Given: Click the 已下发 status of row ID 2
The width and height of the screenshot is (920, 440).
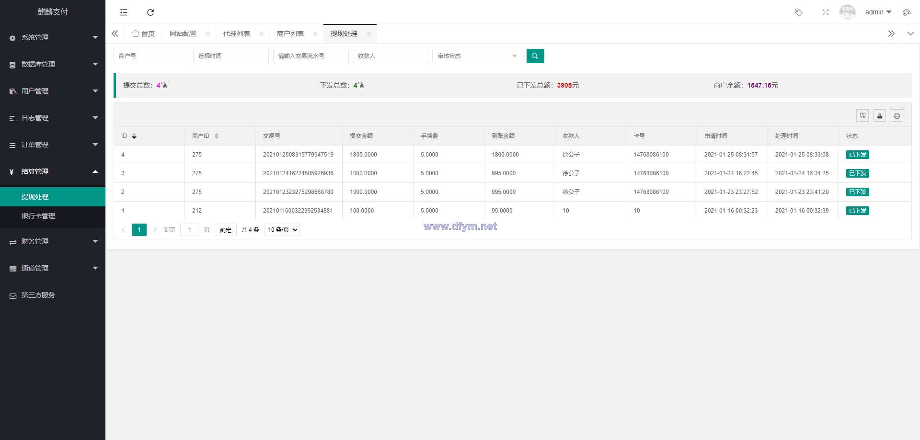Looking at the screenshot, I should (x=858, y=192).
